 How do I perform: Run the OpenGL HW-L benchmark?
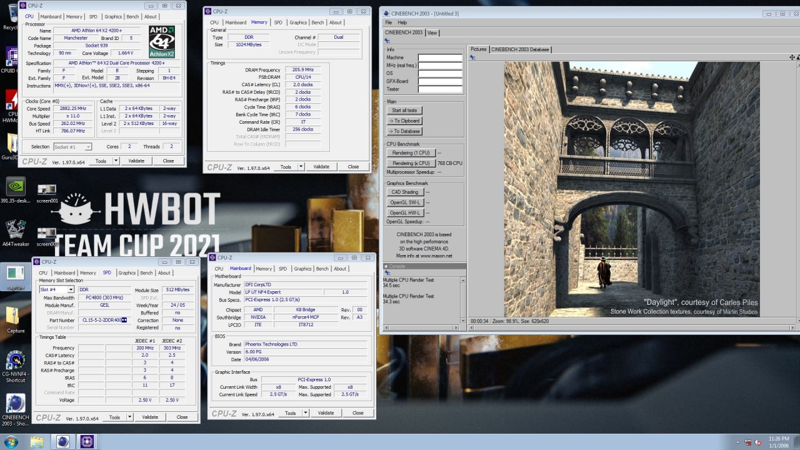[406, 213]
